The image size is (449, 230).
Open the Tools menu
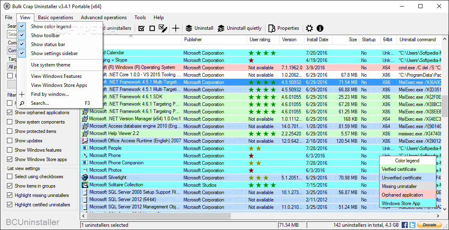(x=140, y=18)
